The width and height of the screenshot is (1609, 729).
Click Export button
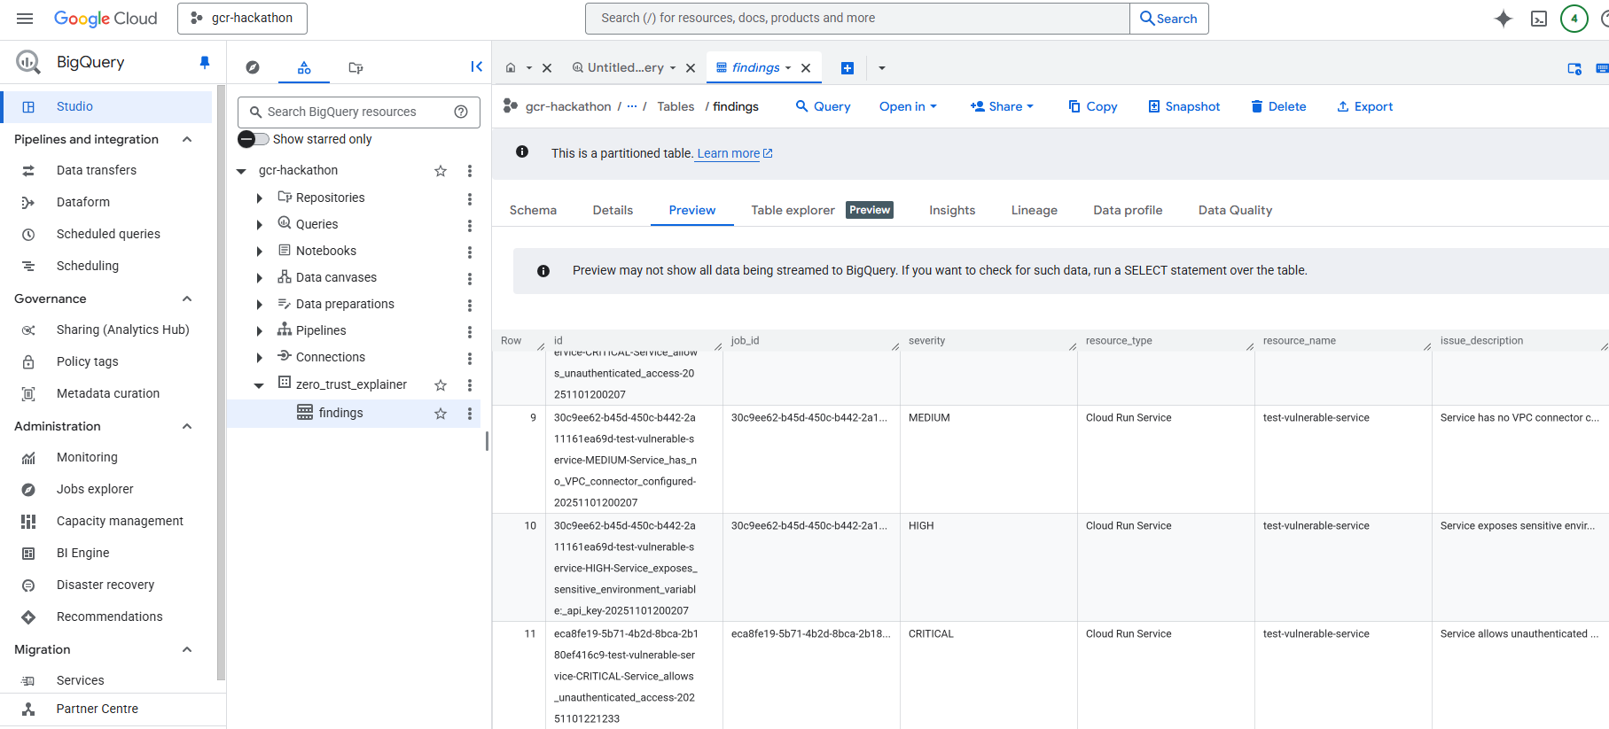pos(1364,106)
